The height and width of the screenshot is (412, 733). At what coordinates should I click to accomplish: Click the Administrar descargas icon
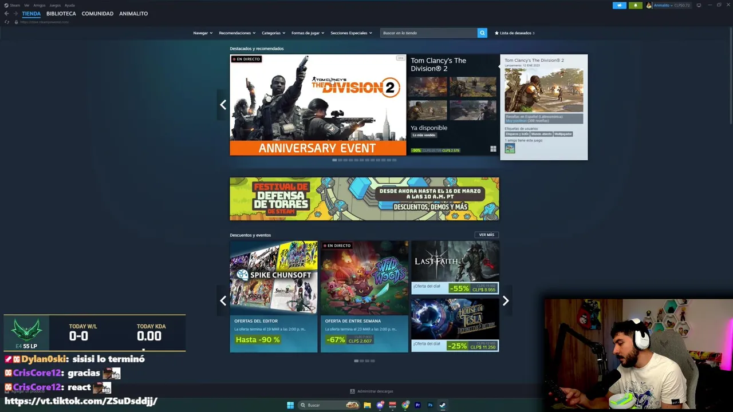click(352, 391)
